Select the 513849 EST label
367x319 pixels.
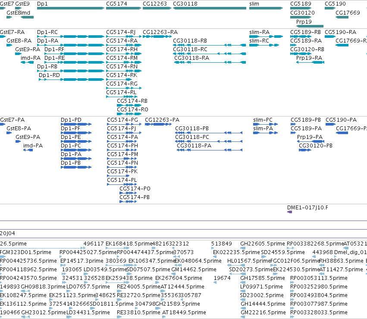point(221,244)
